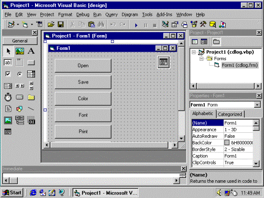This screenshot has height=198, width=264.
Task: Open the Menu Editor toolbar icon
Action: pos(39,25)
